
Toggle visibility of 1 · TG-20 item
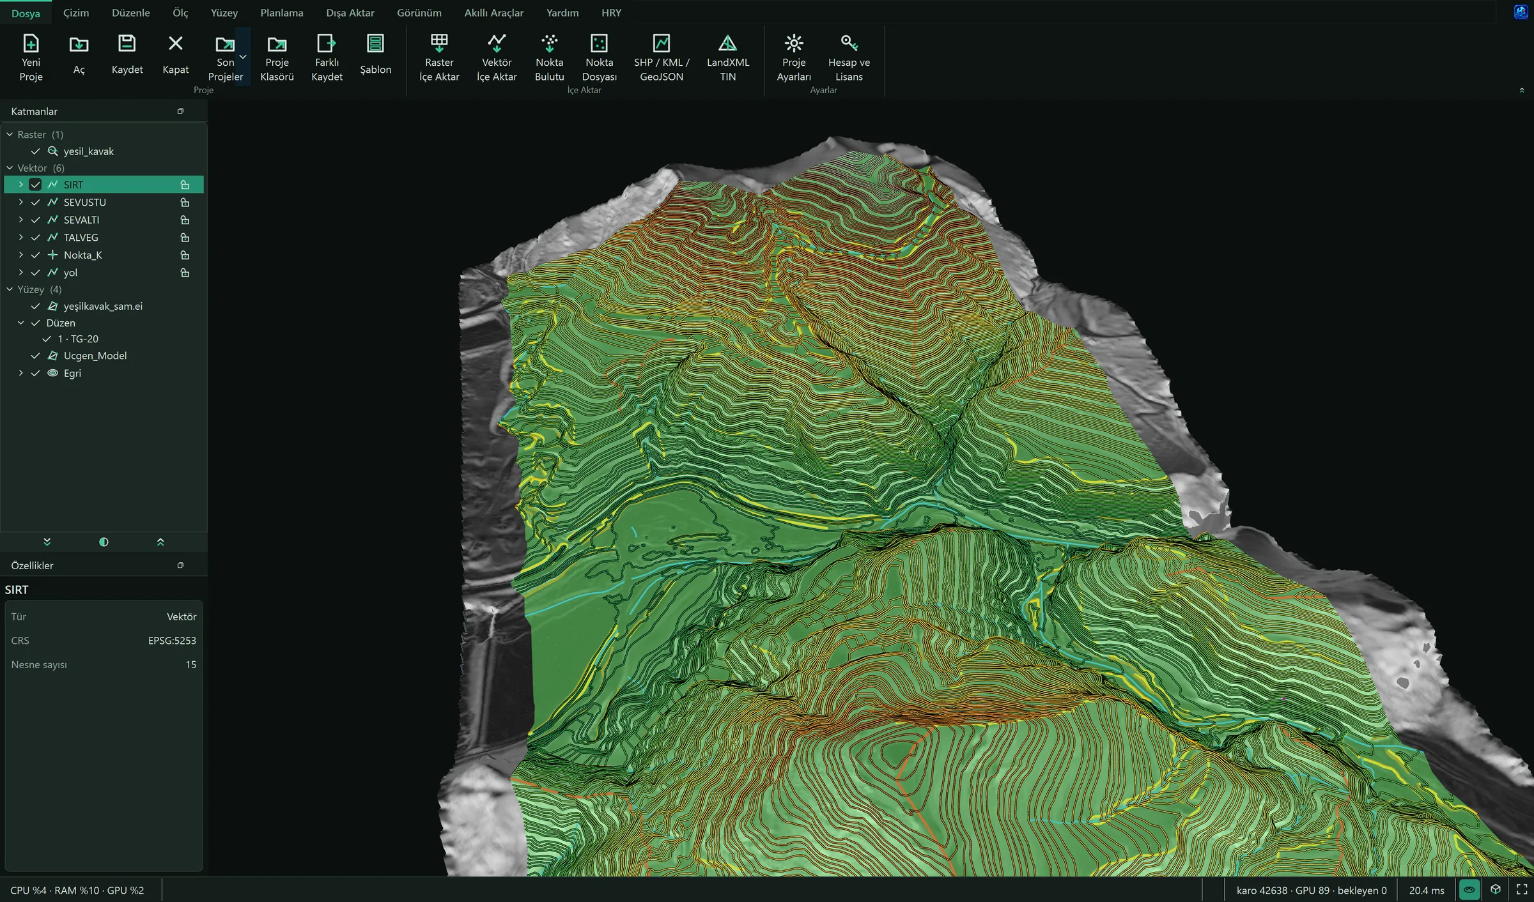tap(47, 339)
